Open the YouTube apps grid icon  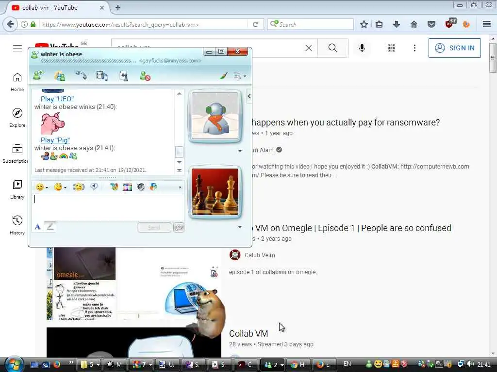pos(392,48)
